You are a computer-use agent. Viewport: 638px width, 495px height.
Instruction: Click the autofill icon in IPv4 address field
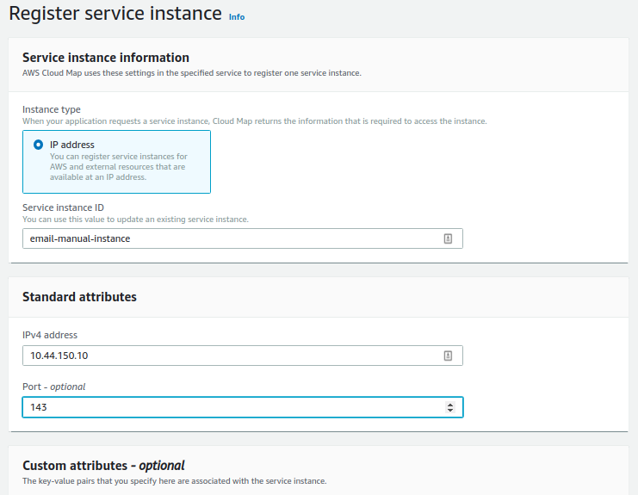(x=448, y=356)
